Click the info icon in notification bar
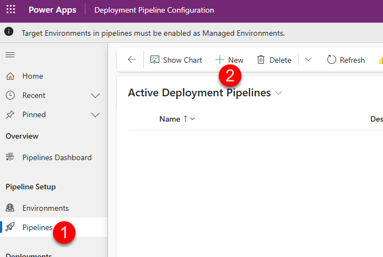383x257 pixels. [9, 32]
